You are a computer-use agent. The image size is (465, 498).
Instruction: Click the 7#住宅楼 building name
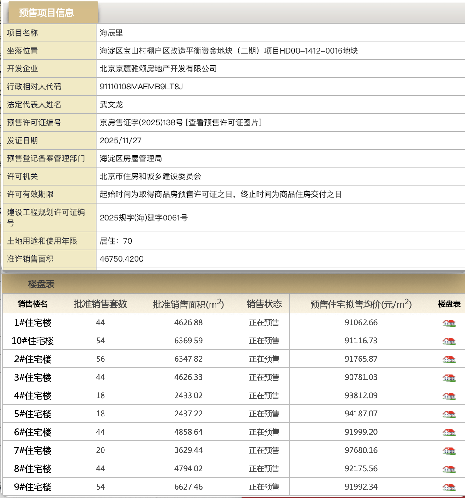(x=33, y=450)
